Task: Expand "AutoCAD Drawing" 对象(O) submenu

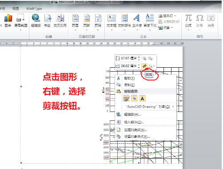Action: [x=146, y=107]
